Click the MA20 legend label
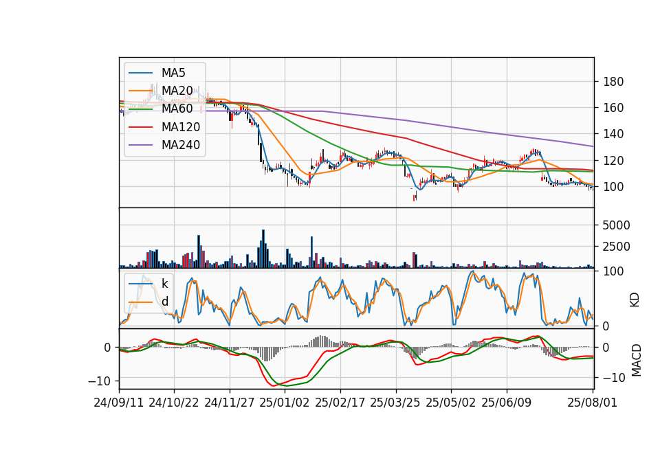660x474 pixels. point(177,91)
